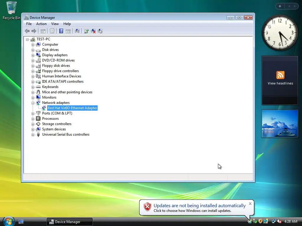Click the Storage controllers icon

coord(38,124)
